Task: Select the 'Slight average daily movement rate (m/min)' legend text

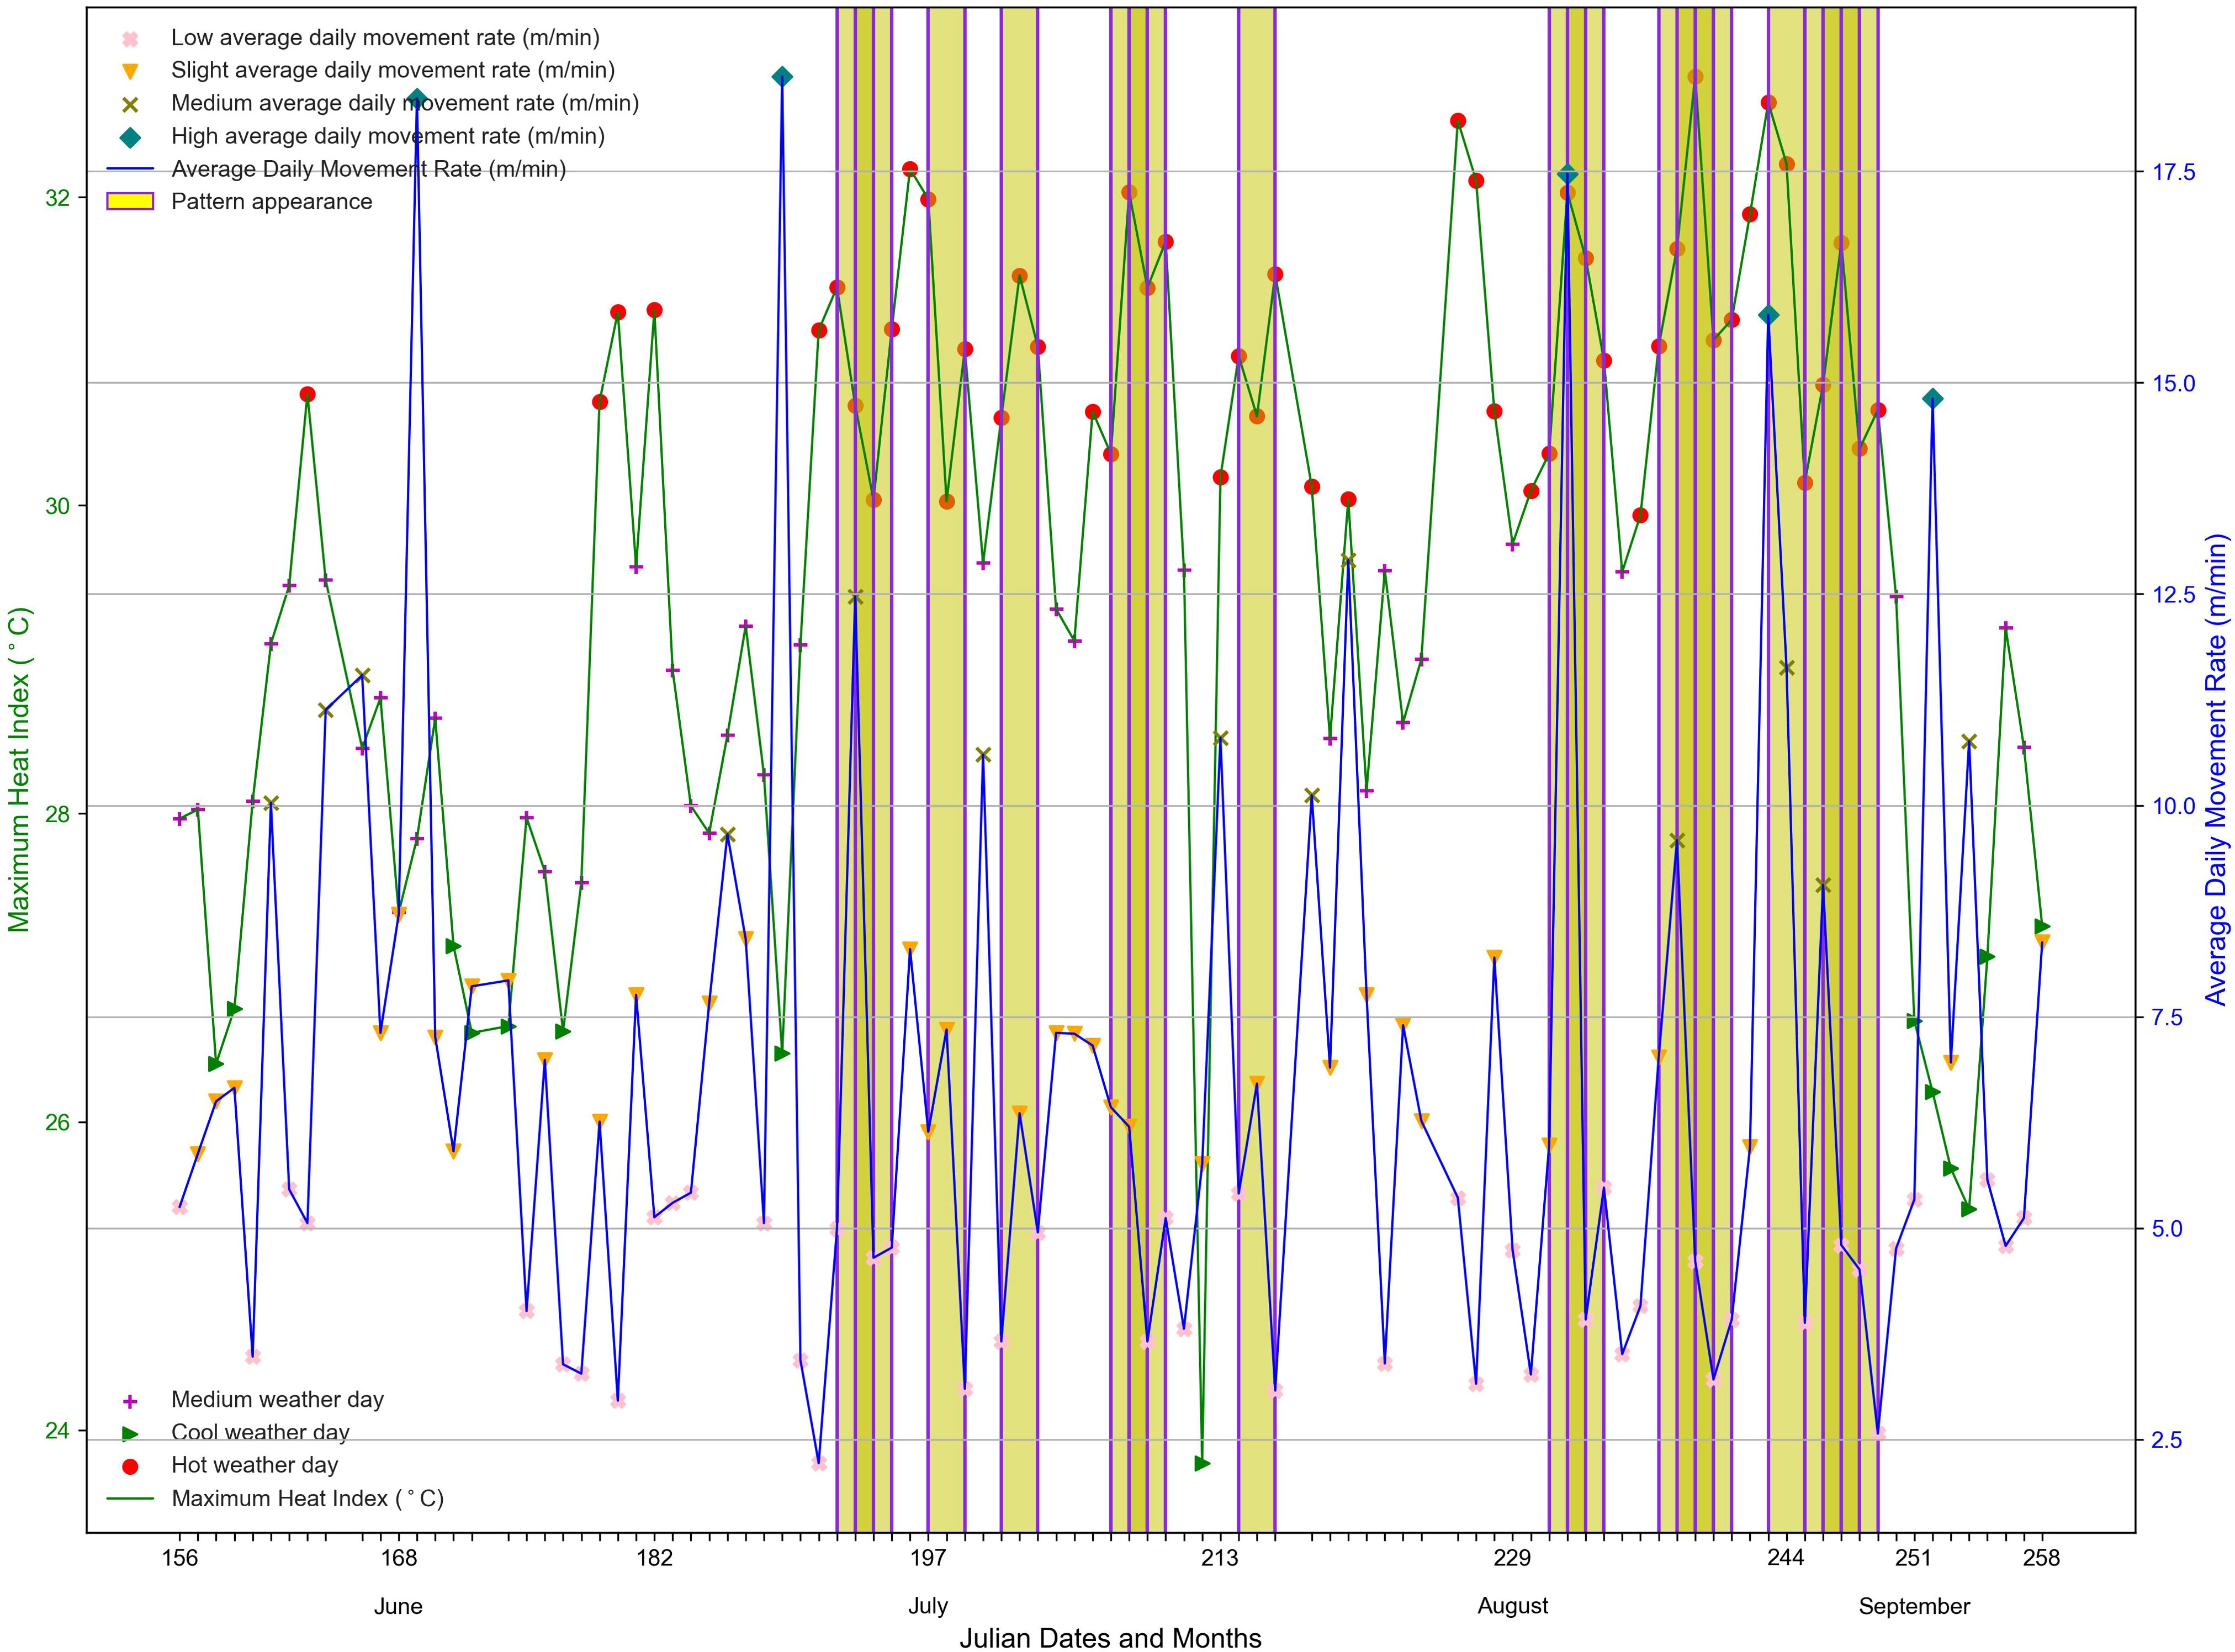Action: tap(393, 70)
